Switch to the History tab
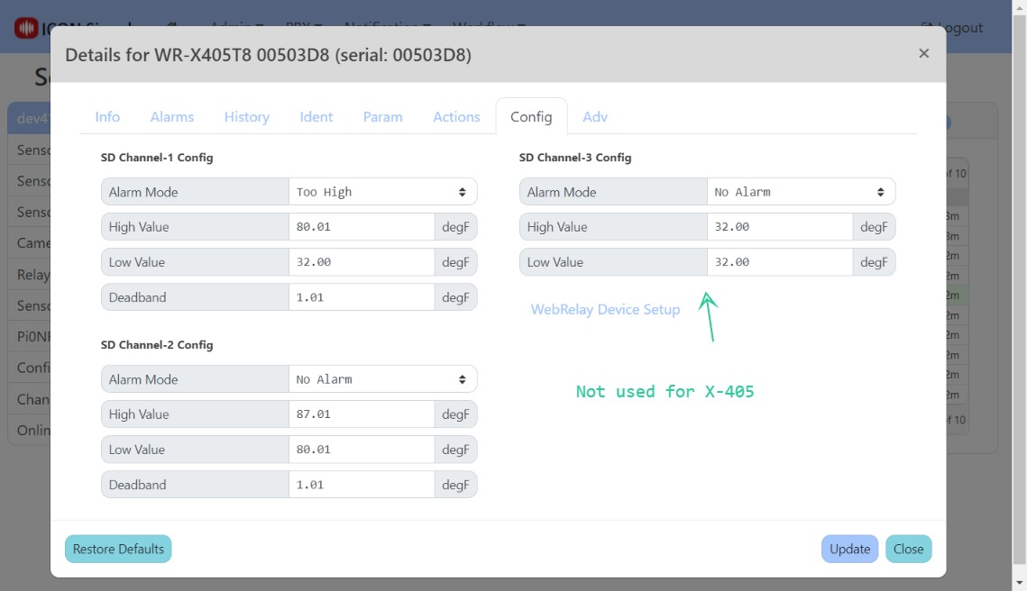The width and height of the screenshot is (1027, 591). pos(246,116)
